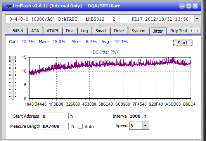Screen dimensions: 206x141
Task: Select the Min value 8.7%
Action: point(91,42)
